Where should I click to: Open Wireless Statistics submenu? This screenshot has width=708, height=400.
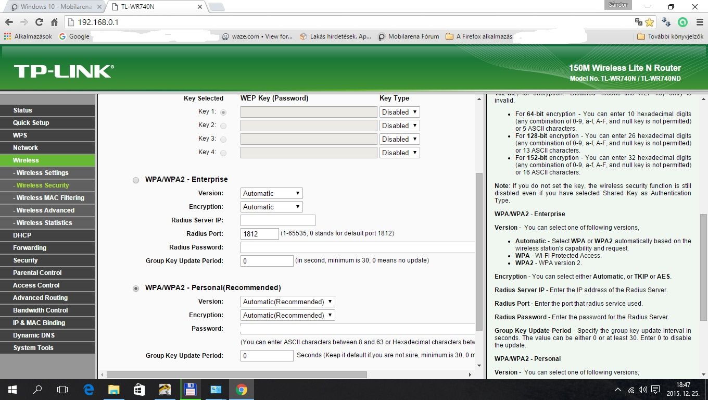[47, 223]
